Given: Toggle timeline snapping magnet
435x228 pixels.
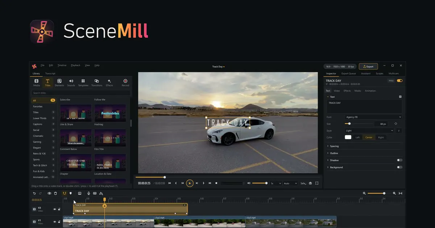Looking at the screenshot, I should coord(65,193).
